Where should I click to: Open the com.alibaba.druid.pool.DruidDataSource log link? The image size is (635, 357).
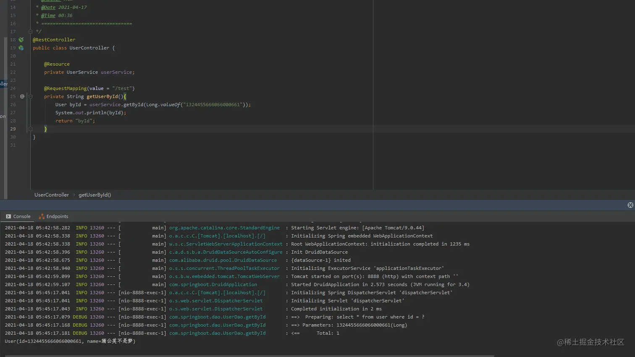[223, 260]
